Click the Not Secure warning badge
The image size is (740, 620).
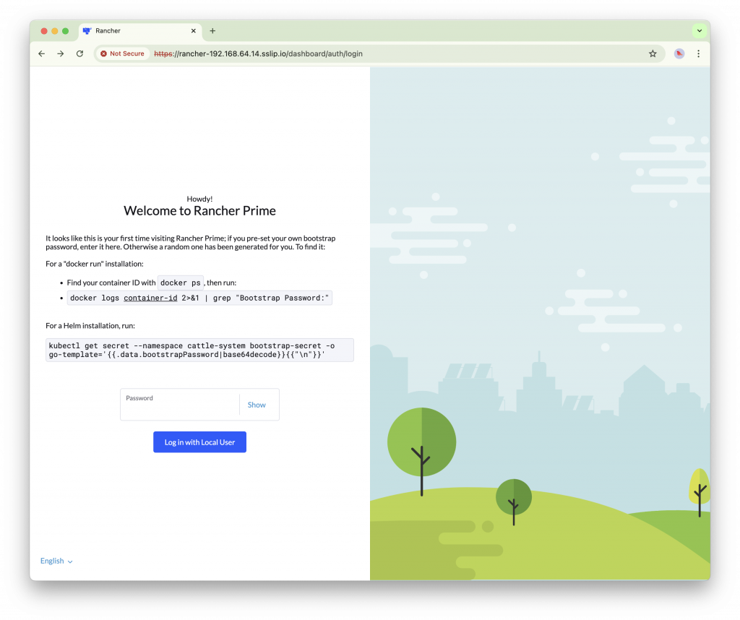123,53
